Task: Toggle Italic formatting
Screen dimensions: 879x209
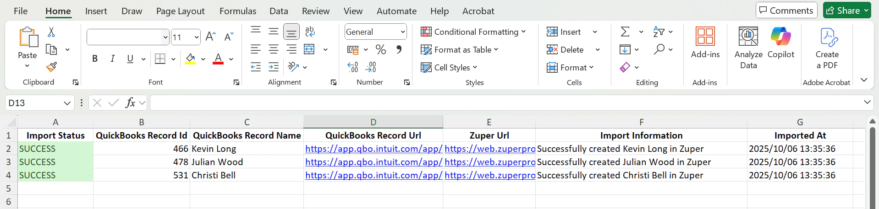Action: coord(113,59)
